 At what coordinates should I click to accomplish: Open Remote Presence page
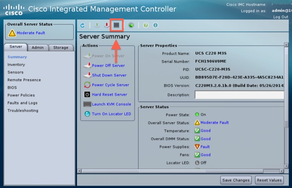pos(24,80)
